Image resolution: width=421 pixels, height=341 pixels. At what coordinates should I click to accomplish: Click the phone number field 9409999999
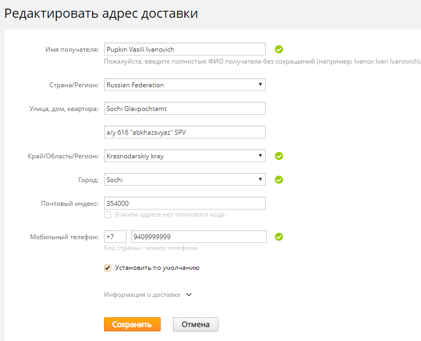click(199, 236)
